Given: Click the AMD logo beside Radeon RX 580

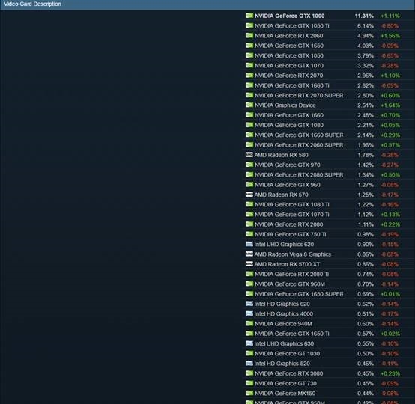Looking at the screenshot, I should (249, 155).
